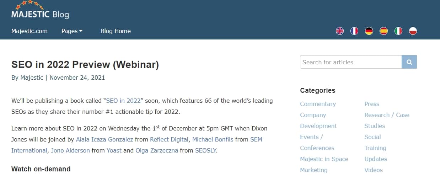Switch language with the UK flag icon

pos(340,31)
